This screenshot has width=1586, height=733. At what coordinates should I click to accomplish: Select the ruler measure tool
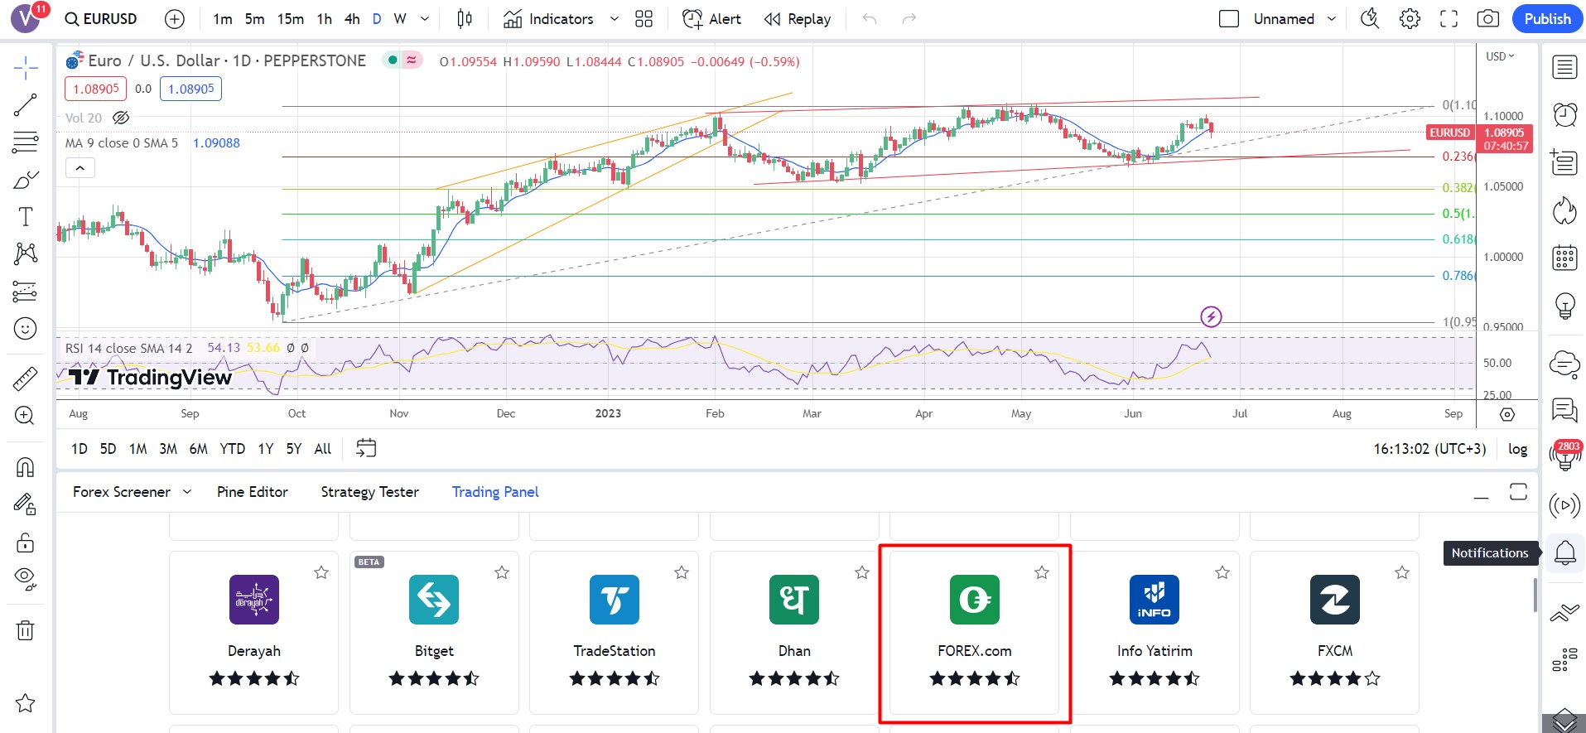point(26,379)
